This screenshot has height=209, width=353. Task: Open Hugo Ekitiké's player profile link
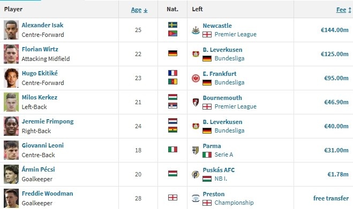tap(40, 73)
